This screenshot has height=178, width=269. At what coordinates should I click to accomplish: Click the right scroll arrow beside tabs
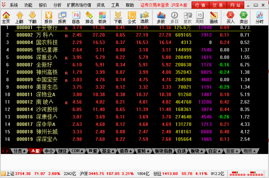(7, 151)
